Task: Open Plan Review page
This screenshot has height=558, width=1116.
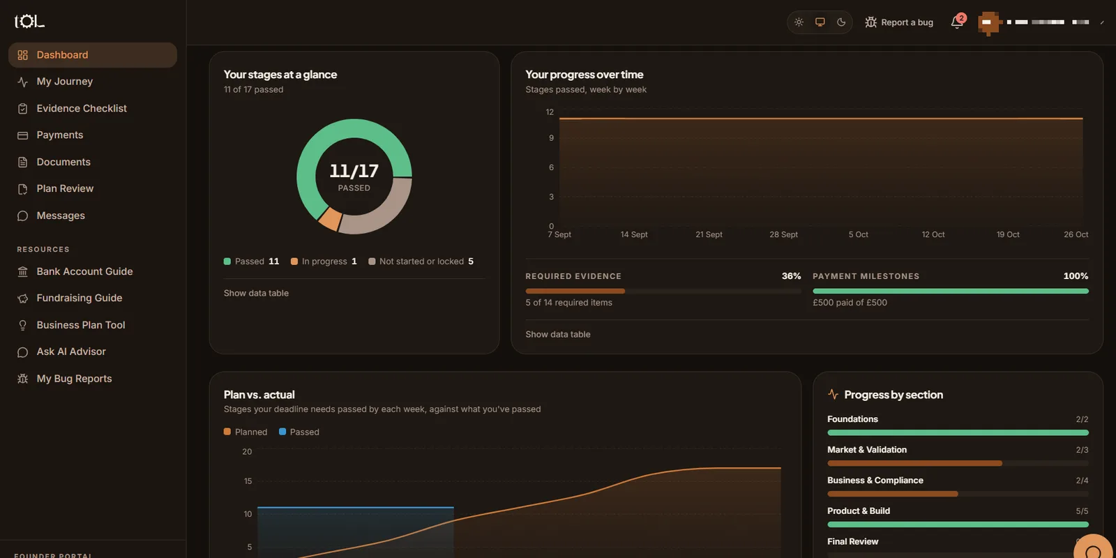Action: click(93, 189)
